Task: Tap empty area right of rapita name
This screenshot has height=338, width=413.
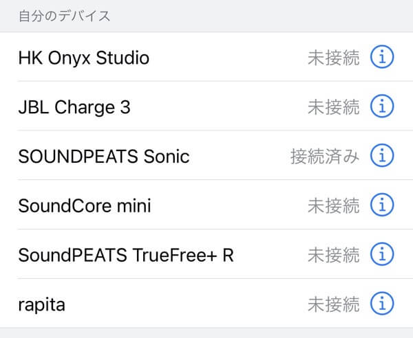Action: 184,304
